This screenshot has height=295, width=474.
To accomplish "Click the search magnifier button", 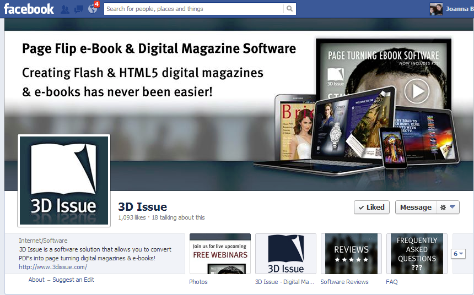I will click(x=289, y=9).
